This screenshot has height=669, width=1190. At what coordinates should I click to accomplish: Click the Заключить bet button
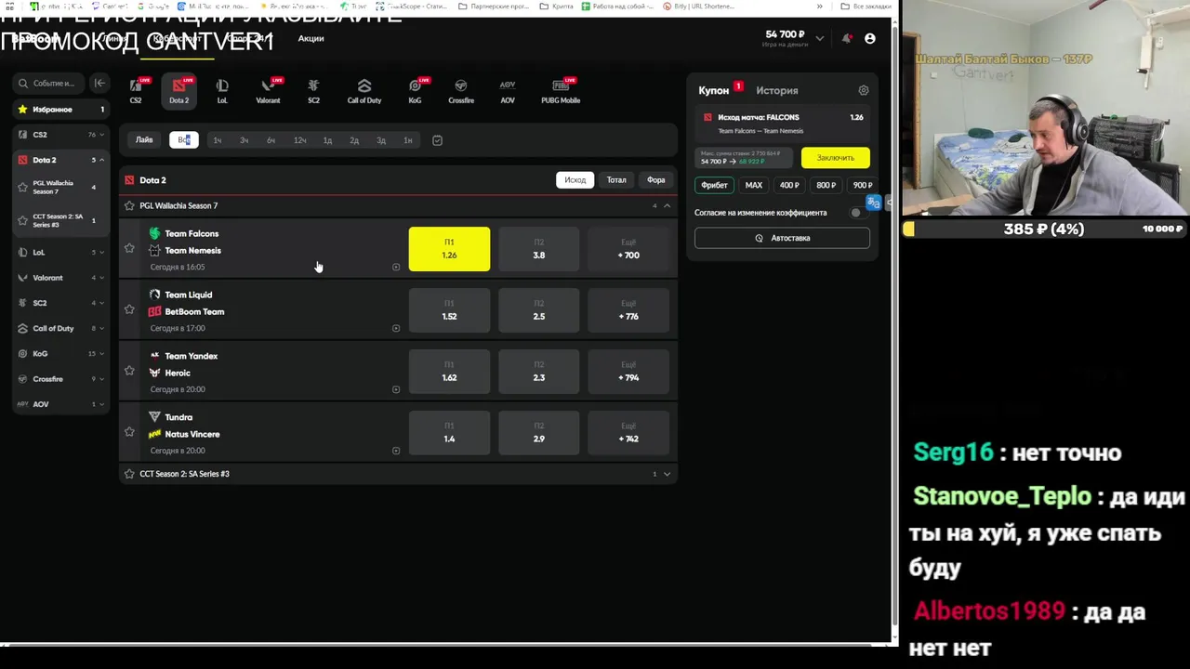[836, 158]
